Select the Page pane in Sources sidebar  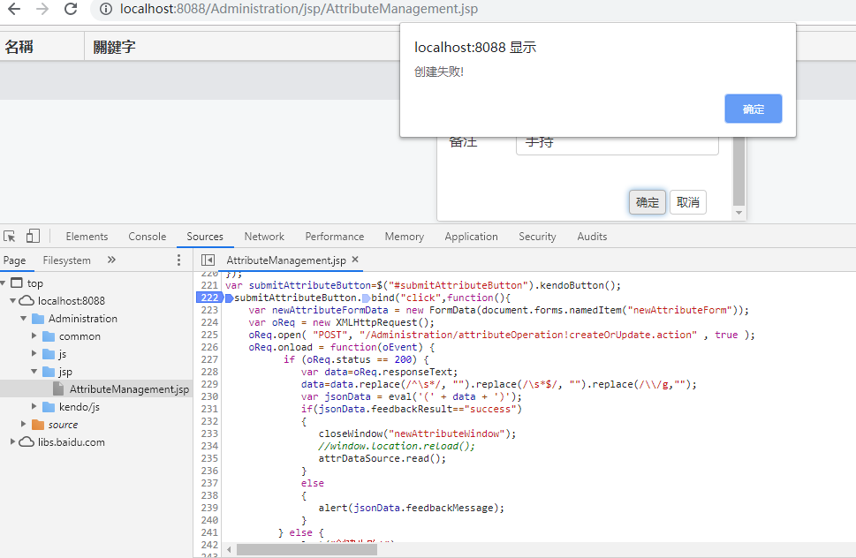15,260
